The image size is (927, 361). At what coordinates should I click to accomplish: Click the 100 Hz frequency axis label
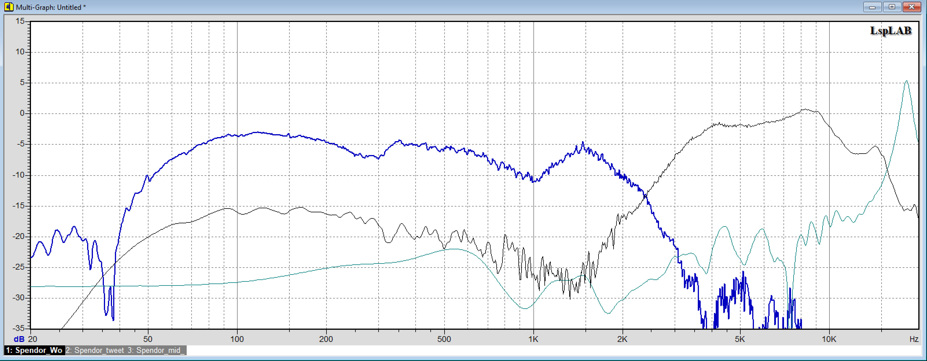click(x=237, y=339)
